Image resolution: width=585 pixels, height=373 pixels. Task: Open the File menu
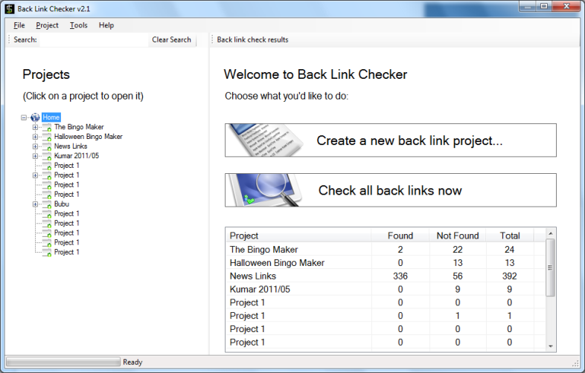coord(19,25)
